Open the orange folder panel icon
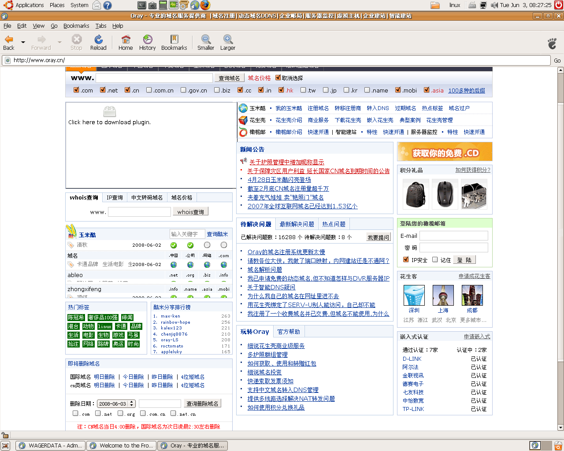The height and width of the screenshot is (451, 564). click(x=435, y=5)
